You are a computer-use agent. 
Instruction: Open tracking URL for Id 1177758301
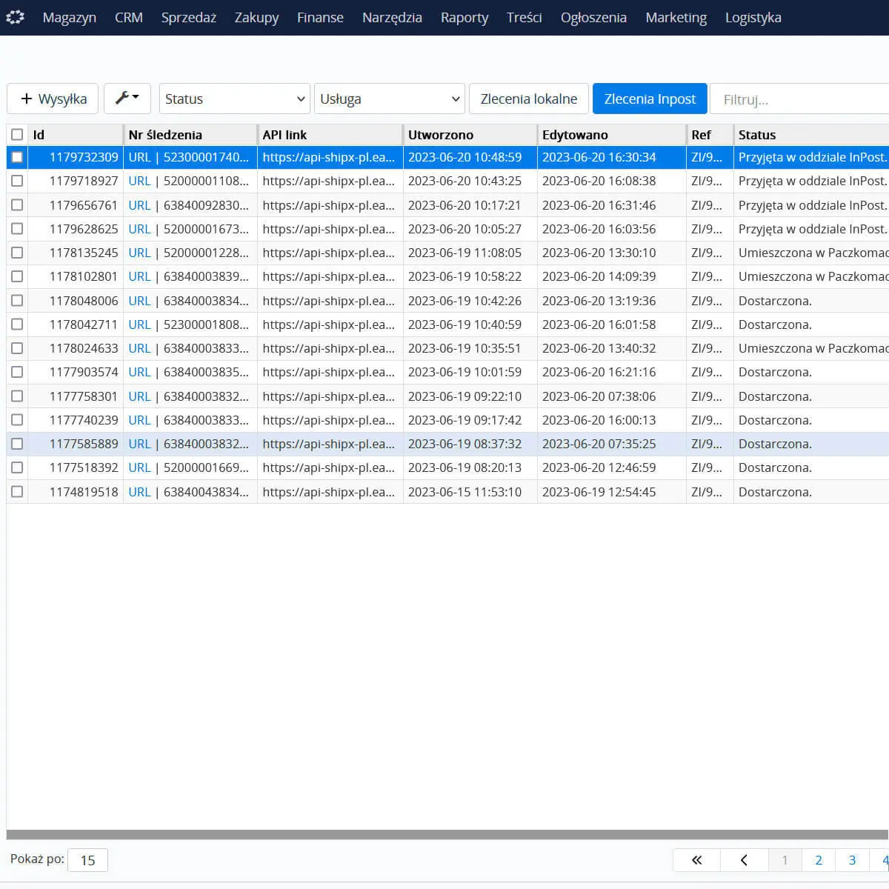(x=139, y=396)
